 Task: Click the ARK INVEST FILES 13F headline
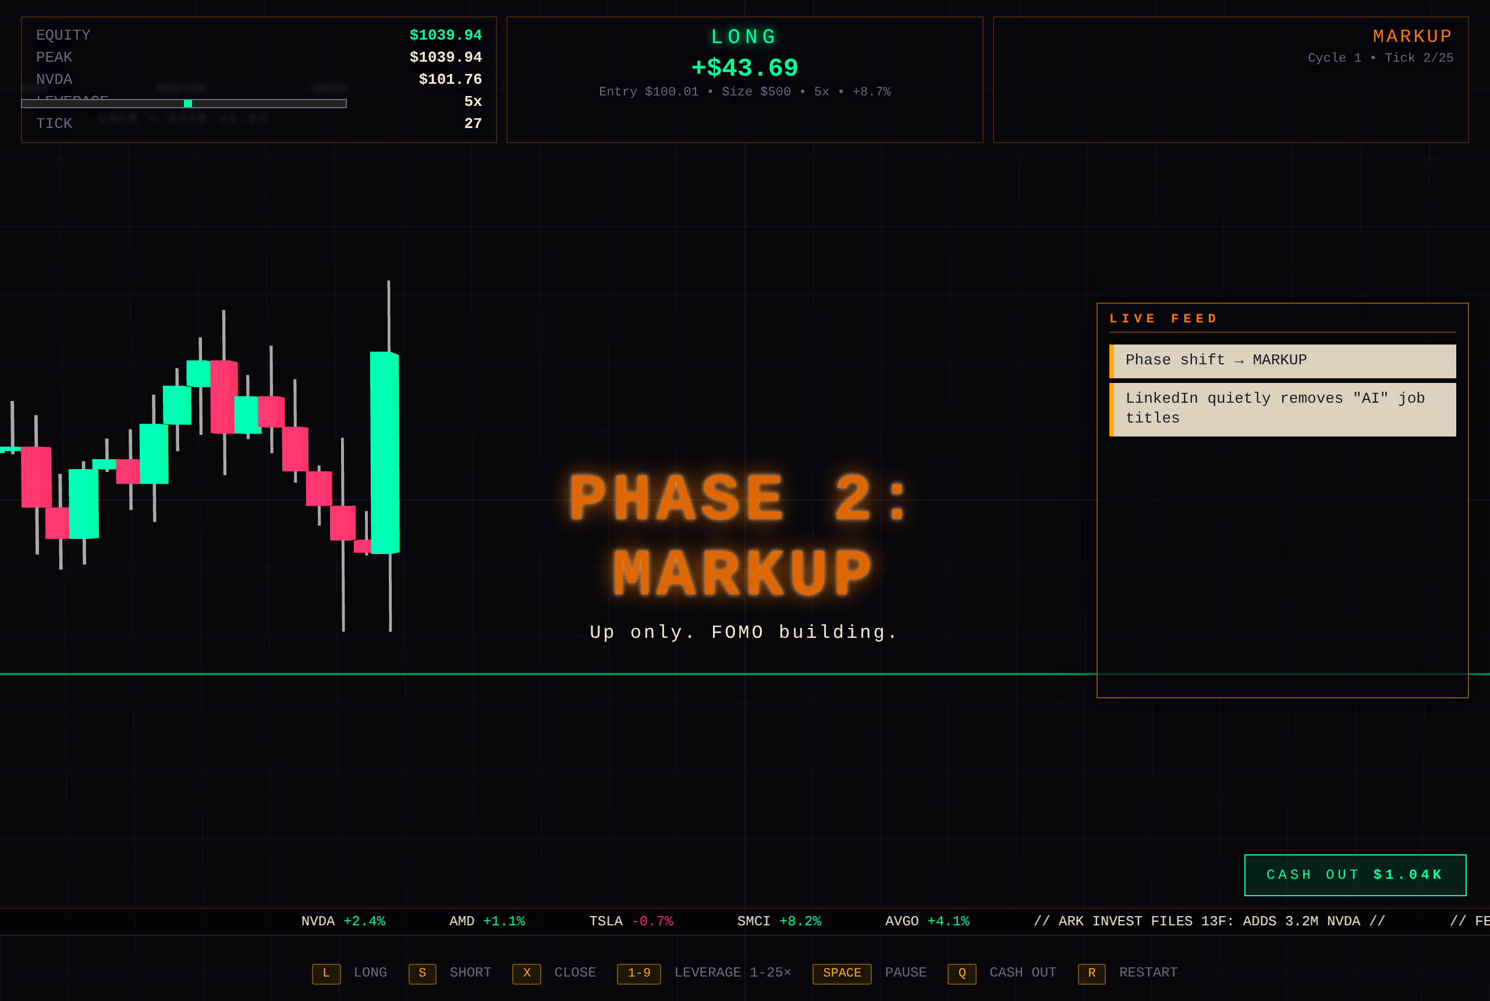[1209, 921]
